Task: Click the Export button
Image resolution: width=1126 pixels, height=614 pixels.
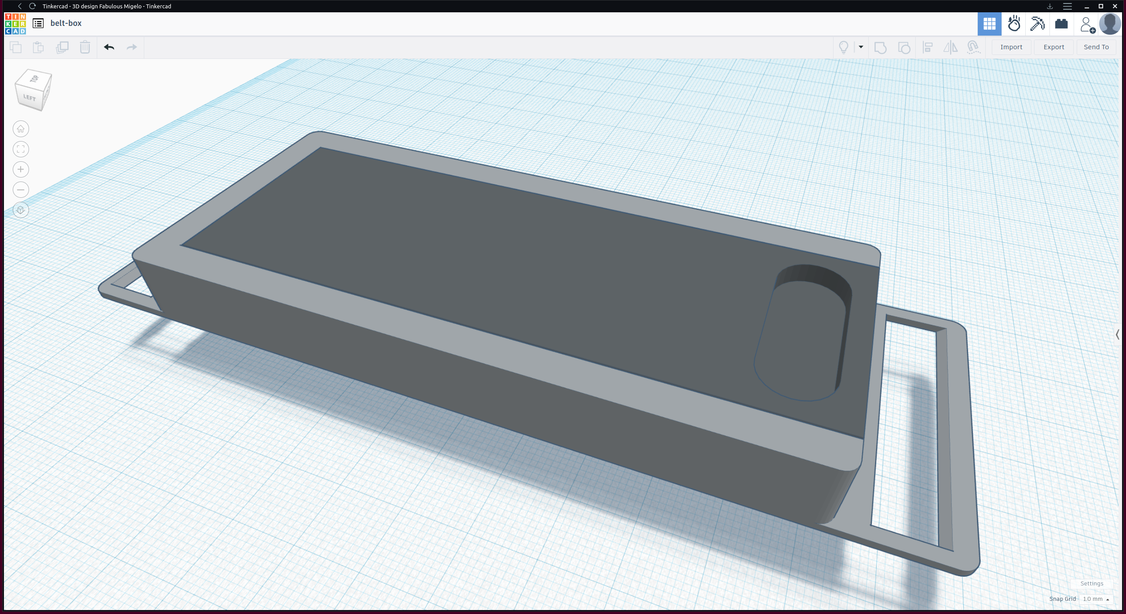Action: 1054,47
